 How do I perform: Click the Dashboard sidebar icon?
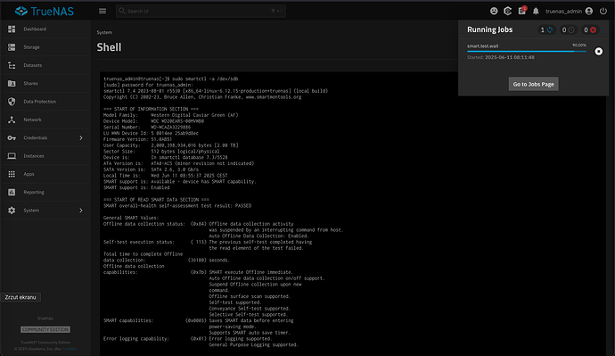[12, 29]
